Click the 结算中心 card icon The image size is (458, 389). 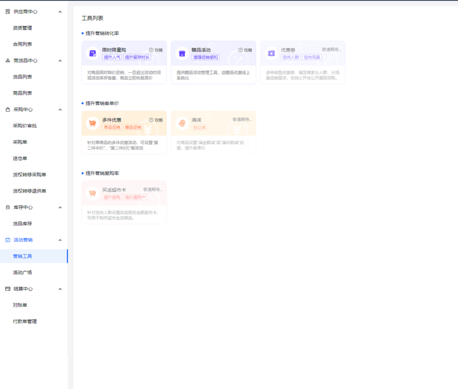point(8,289)
